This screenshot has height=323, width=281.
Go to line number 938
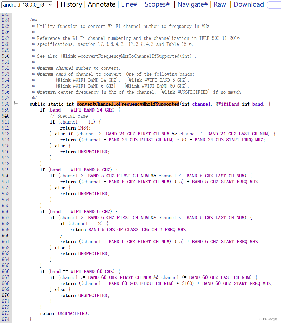[5, 104]
